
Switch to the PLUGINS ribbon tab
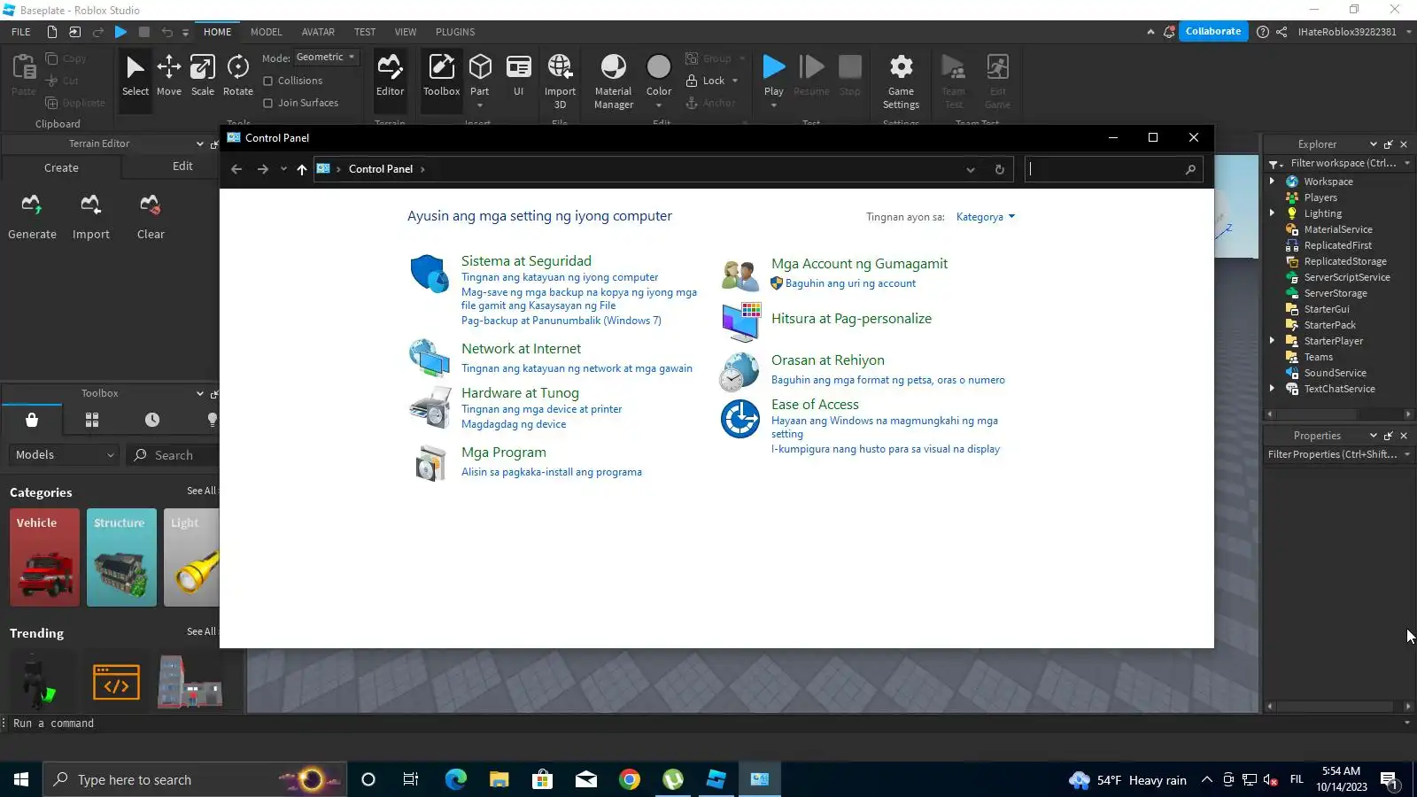pyautogui.click(x=455, y=32)
